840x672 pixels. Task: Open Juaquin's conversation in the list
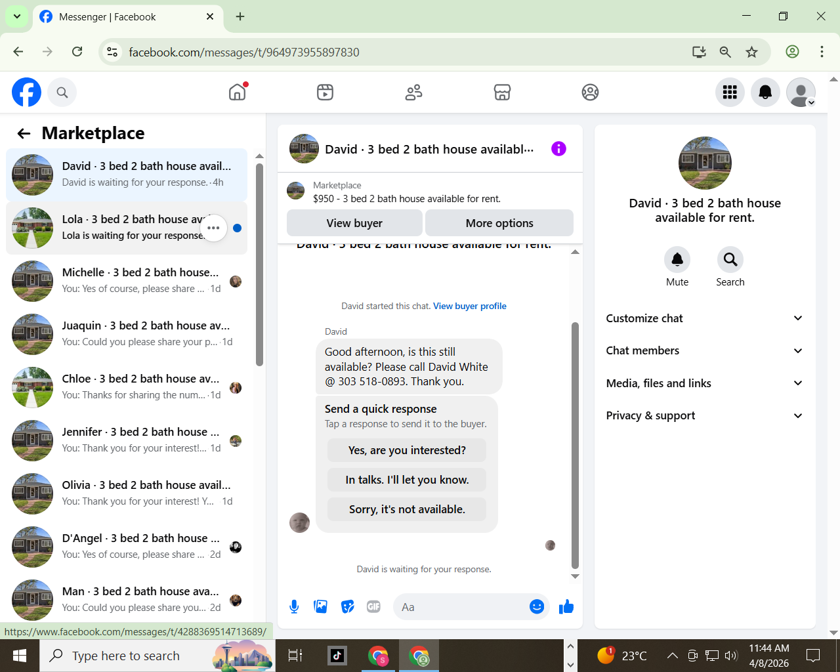click(x=127, y=334)
